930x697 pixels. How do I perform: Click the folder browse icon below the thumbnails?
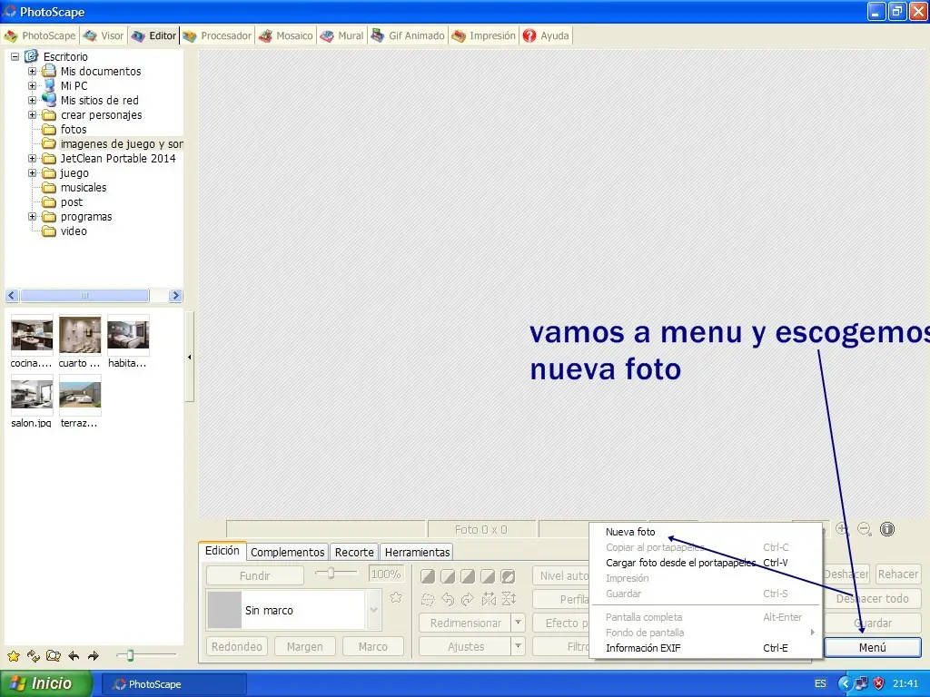(54, 655)
